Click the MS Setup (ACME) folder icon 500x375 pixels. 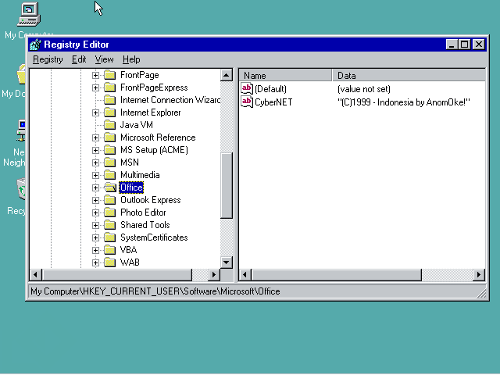(109, 150)
